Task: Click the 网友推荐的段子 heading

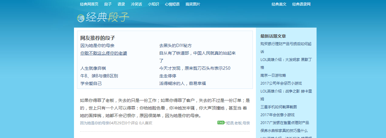Action: [98, 38]
